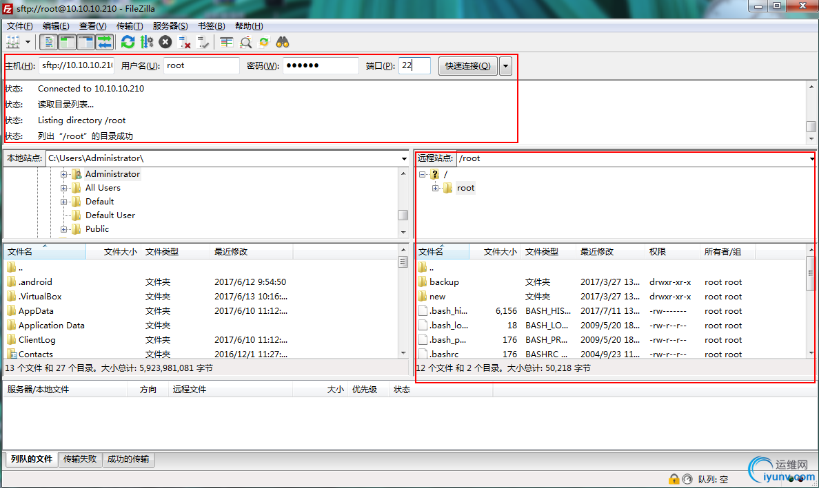819x488 pixels.
Task: Click the message log scrollbar thumb
Action: 811,127
